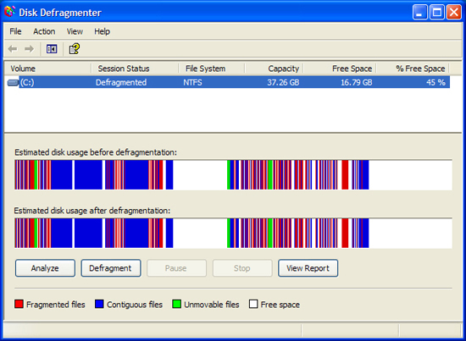Toggle the Show/Hide Console Tree icon
This screenshot has width=466, height=341.
click(x=52, y=49)
